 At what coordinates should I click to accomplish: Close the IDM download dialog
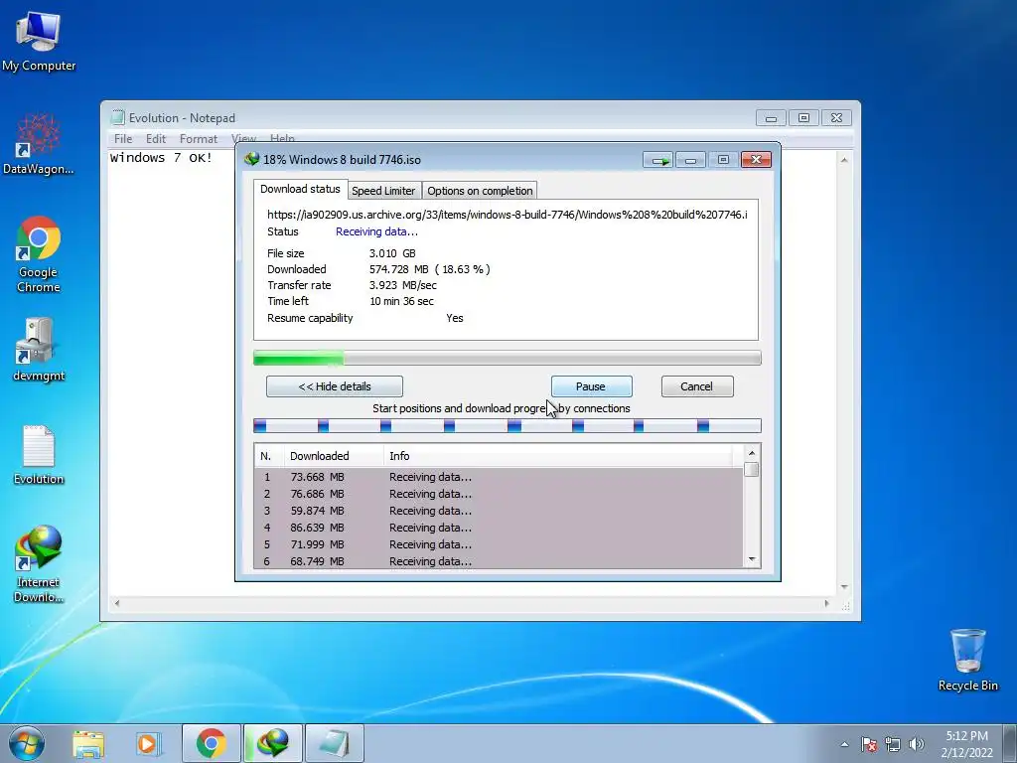(756, 160)
